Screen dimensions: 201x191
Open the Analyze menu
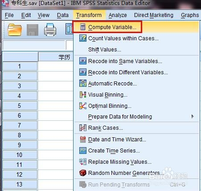(118, 15)
